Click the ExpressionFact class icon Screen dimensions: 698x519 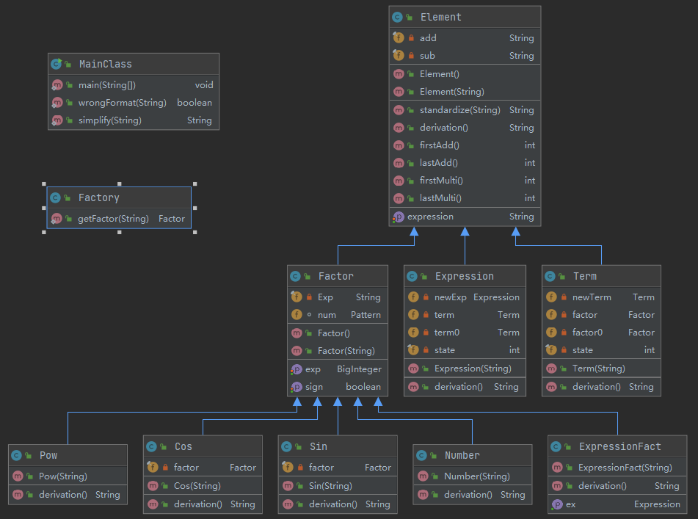point(556,446)
